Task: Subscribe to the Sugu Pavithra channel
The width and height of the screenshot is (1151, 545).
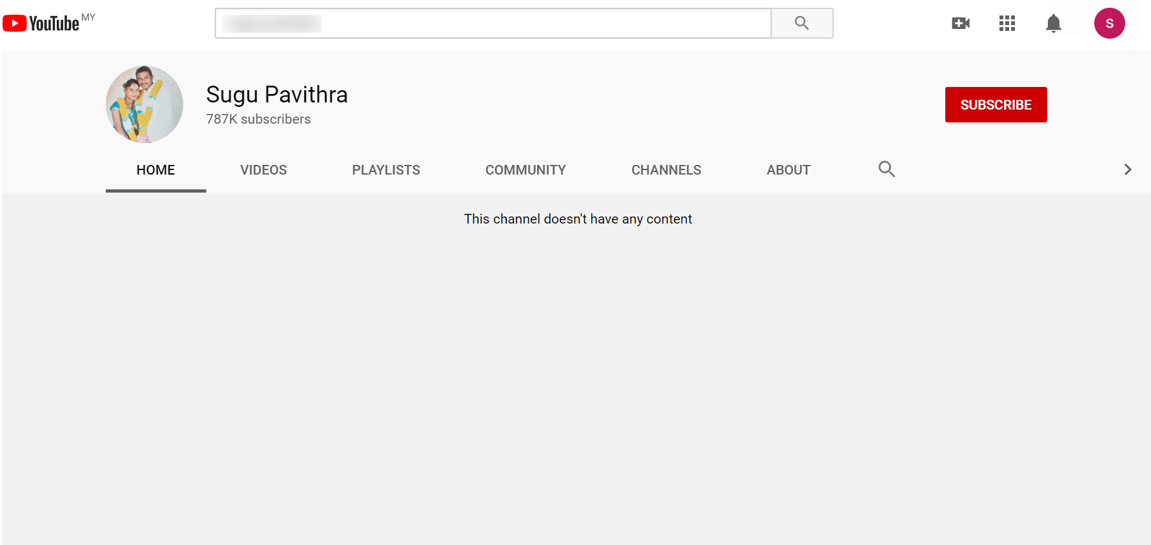Action: [996, 104]
